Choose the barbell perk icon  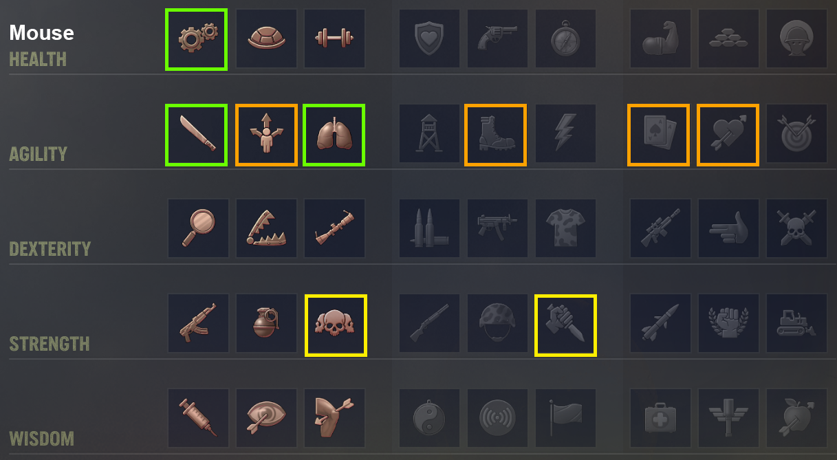pos(334,39)
